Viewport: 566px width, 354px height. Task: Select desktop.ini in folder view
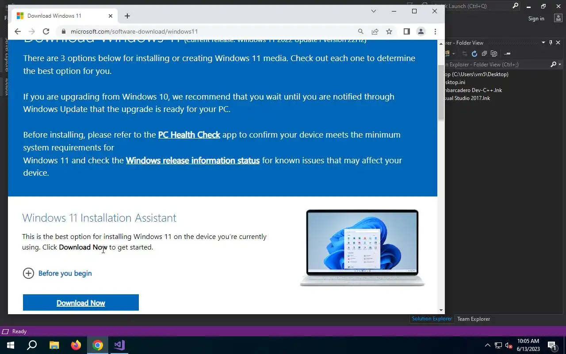[455, 82]
